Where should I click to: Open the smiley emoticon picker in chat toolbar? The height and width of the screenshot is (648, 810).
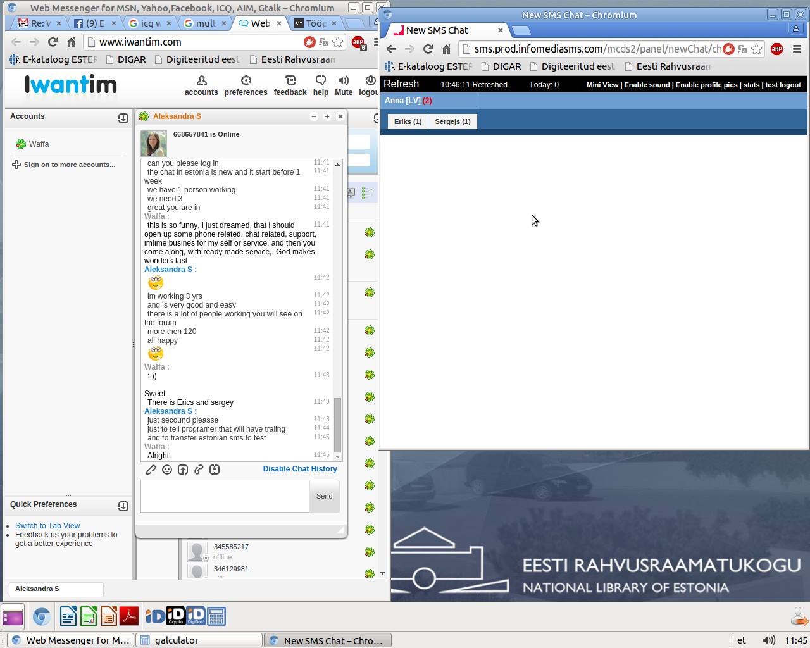(167, 470)
